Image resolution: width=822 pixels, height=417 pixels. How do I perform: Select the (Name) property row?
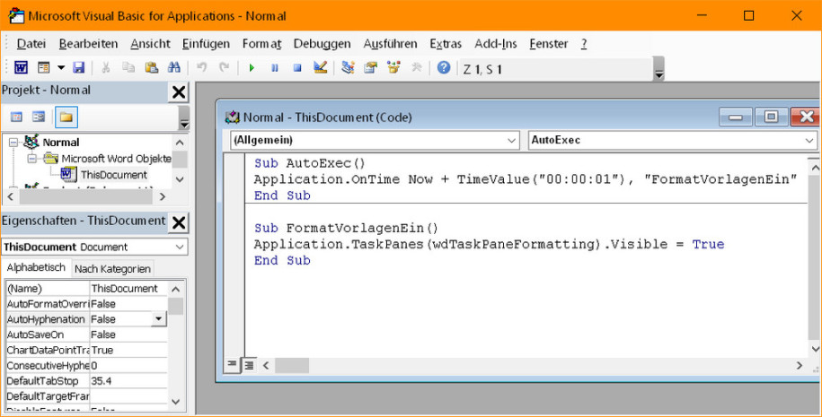(x=86, y=288)
